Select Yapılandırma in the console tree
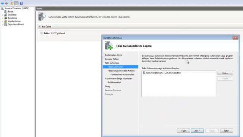Image resolution: width=243 pixels, height=137 pixels. [14, 21]
